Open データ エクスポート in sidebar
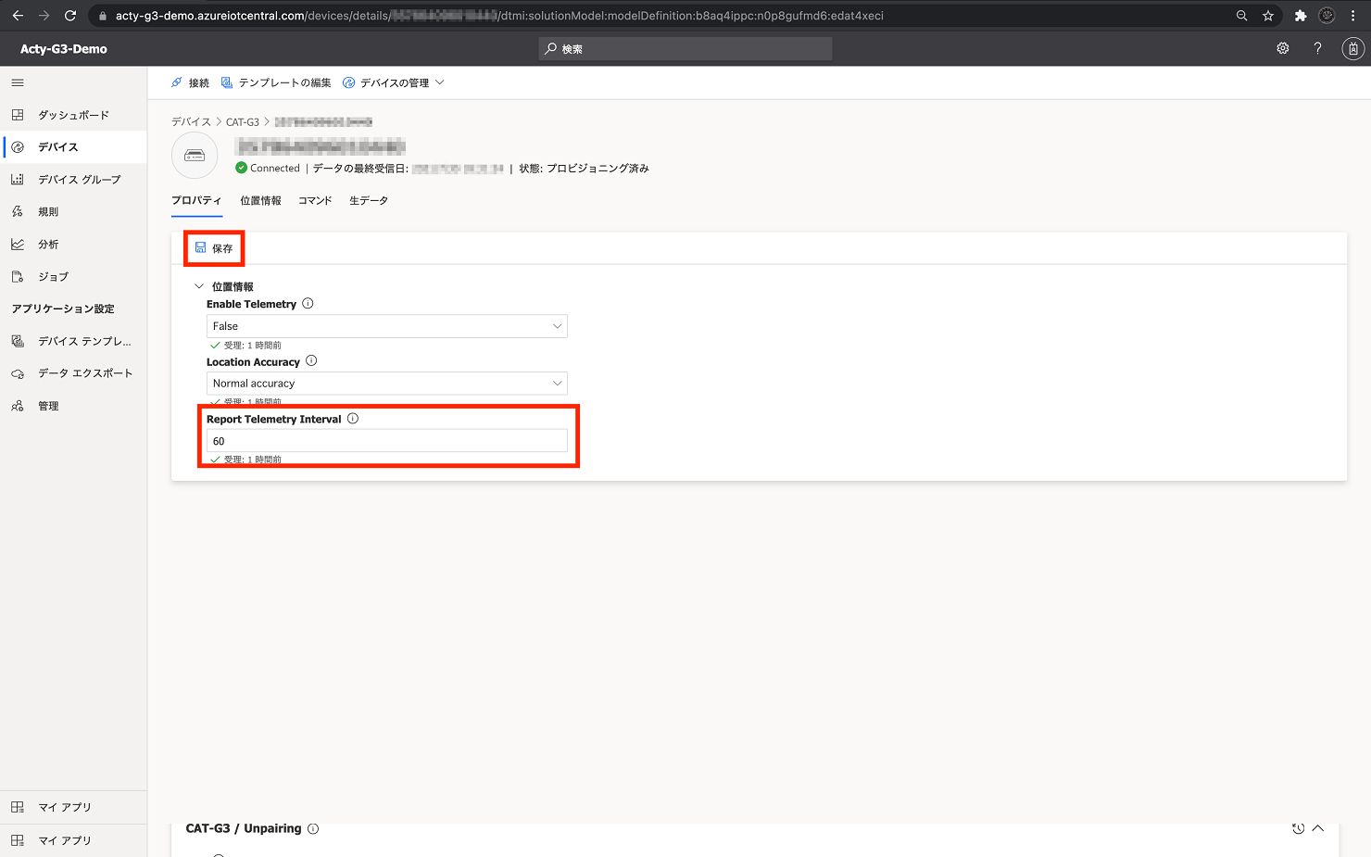Viewport: 1371px width, 857px height. click(x=73, y=373)
